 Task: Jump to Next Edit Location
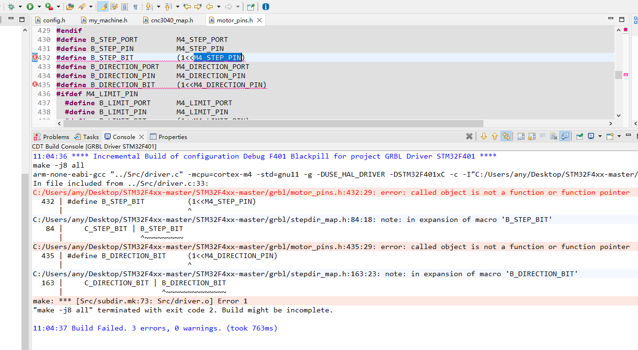click(198, 7)
